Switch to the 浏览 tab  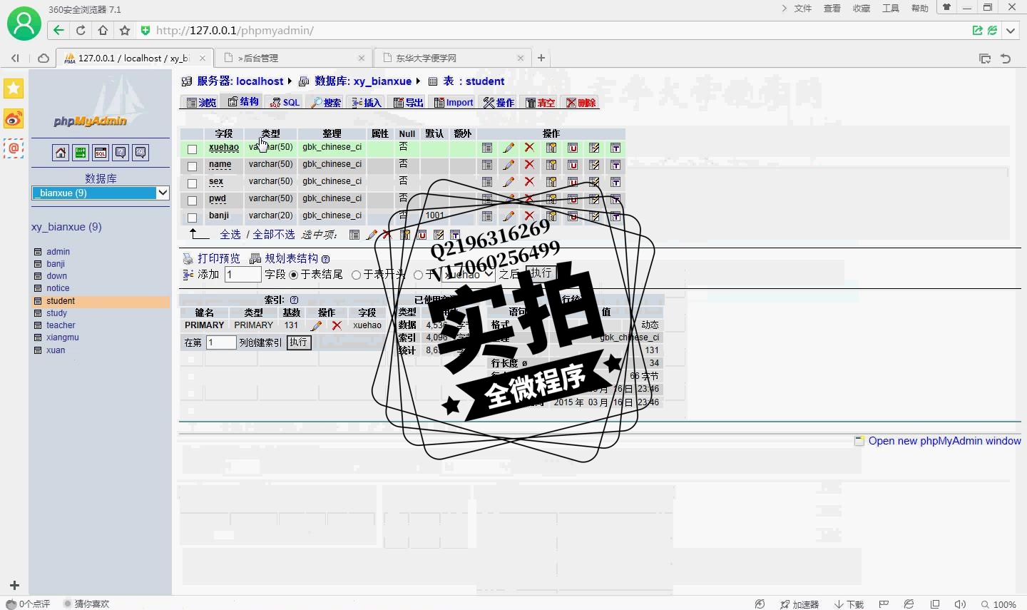[201, 103]
